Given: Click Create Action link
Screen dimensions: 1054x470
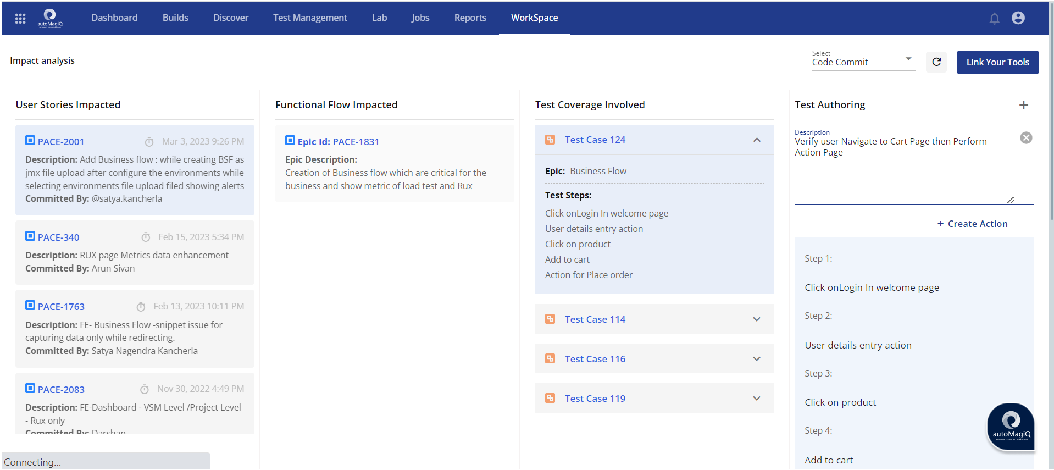Looking at the screenshot, I should (x=972, y=224).
